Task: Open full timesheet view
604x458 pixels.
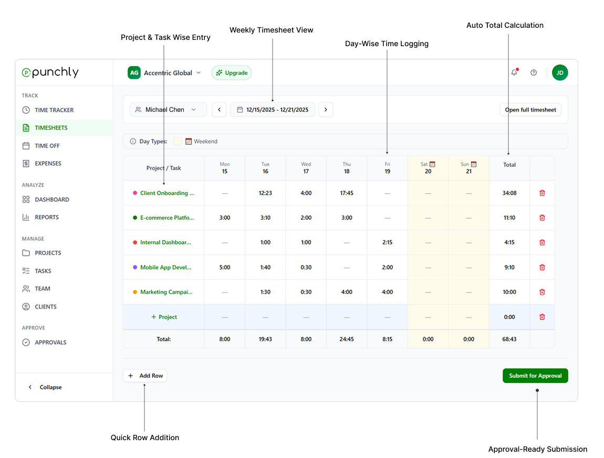Action: pos(530,109)
